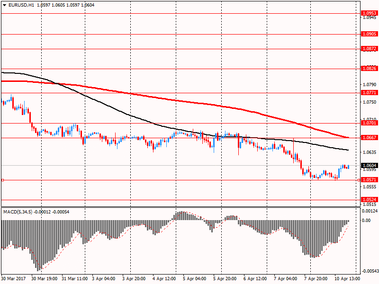The image size is (379, 284).
Task: Click the 1.0905 price level label
Action: point(370,34)
